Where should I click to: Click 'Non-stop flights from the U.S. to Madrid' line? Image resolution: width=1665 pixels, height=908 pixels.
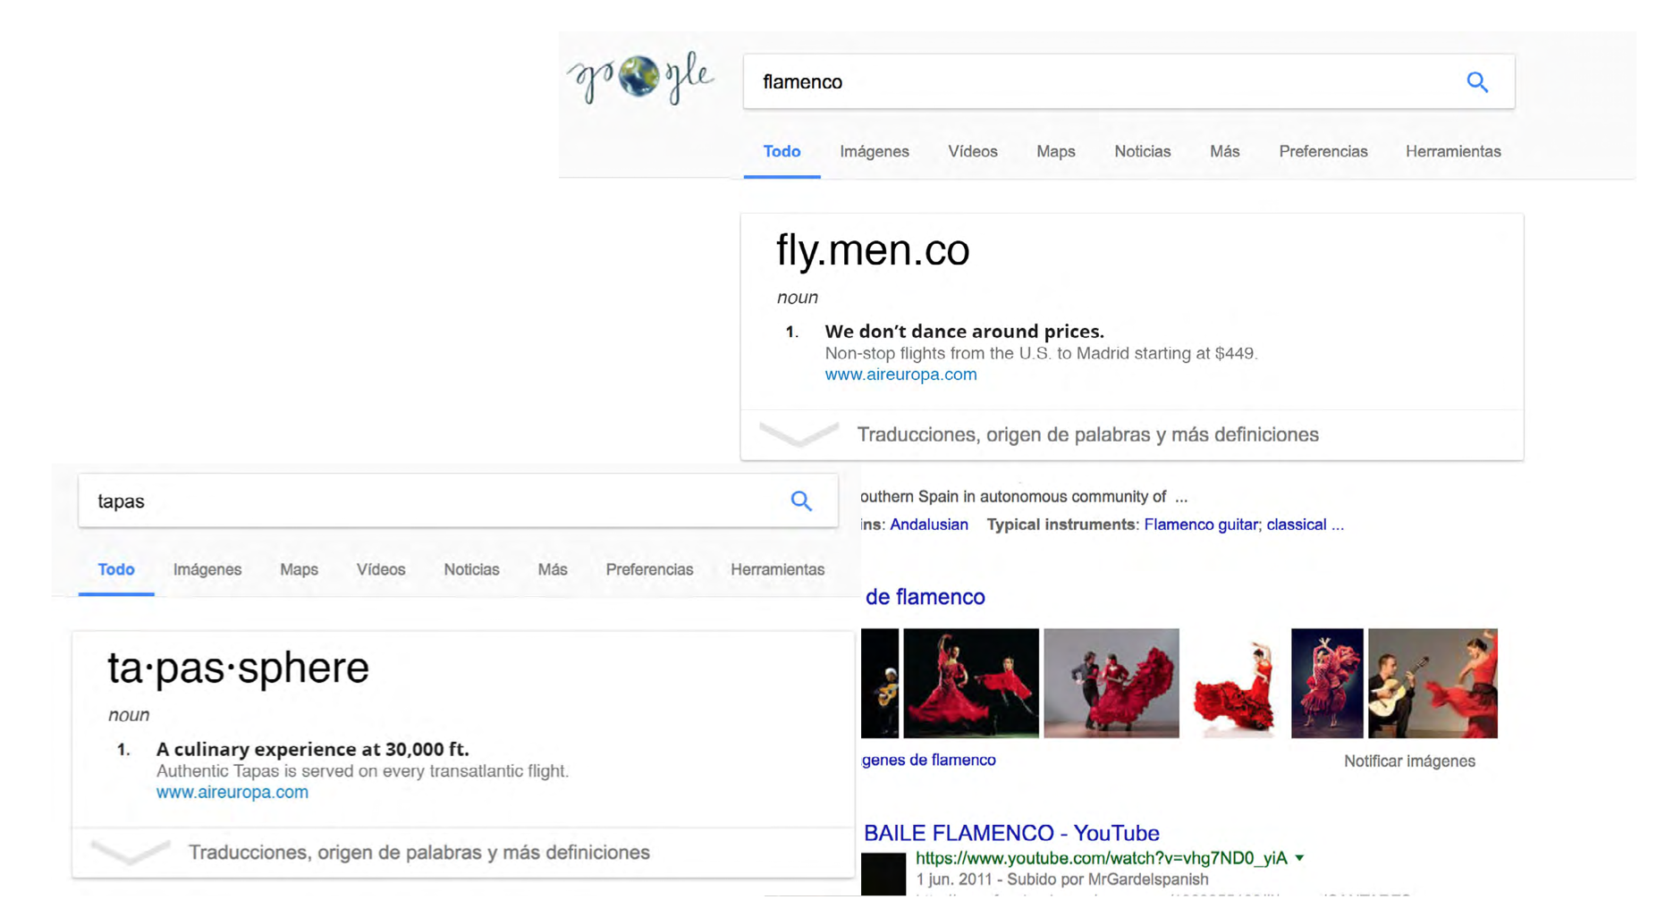click(1041, 353)
